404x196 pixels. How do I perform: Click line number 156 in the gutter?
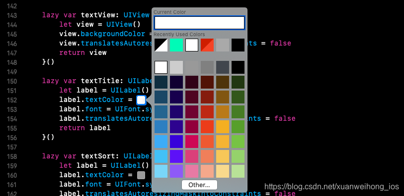coord(12,138)
